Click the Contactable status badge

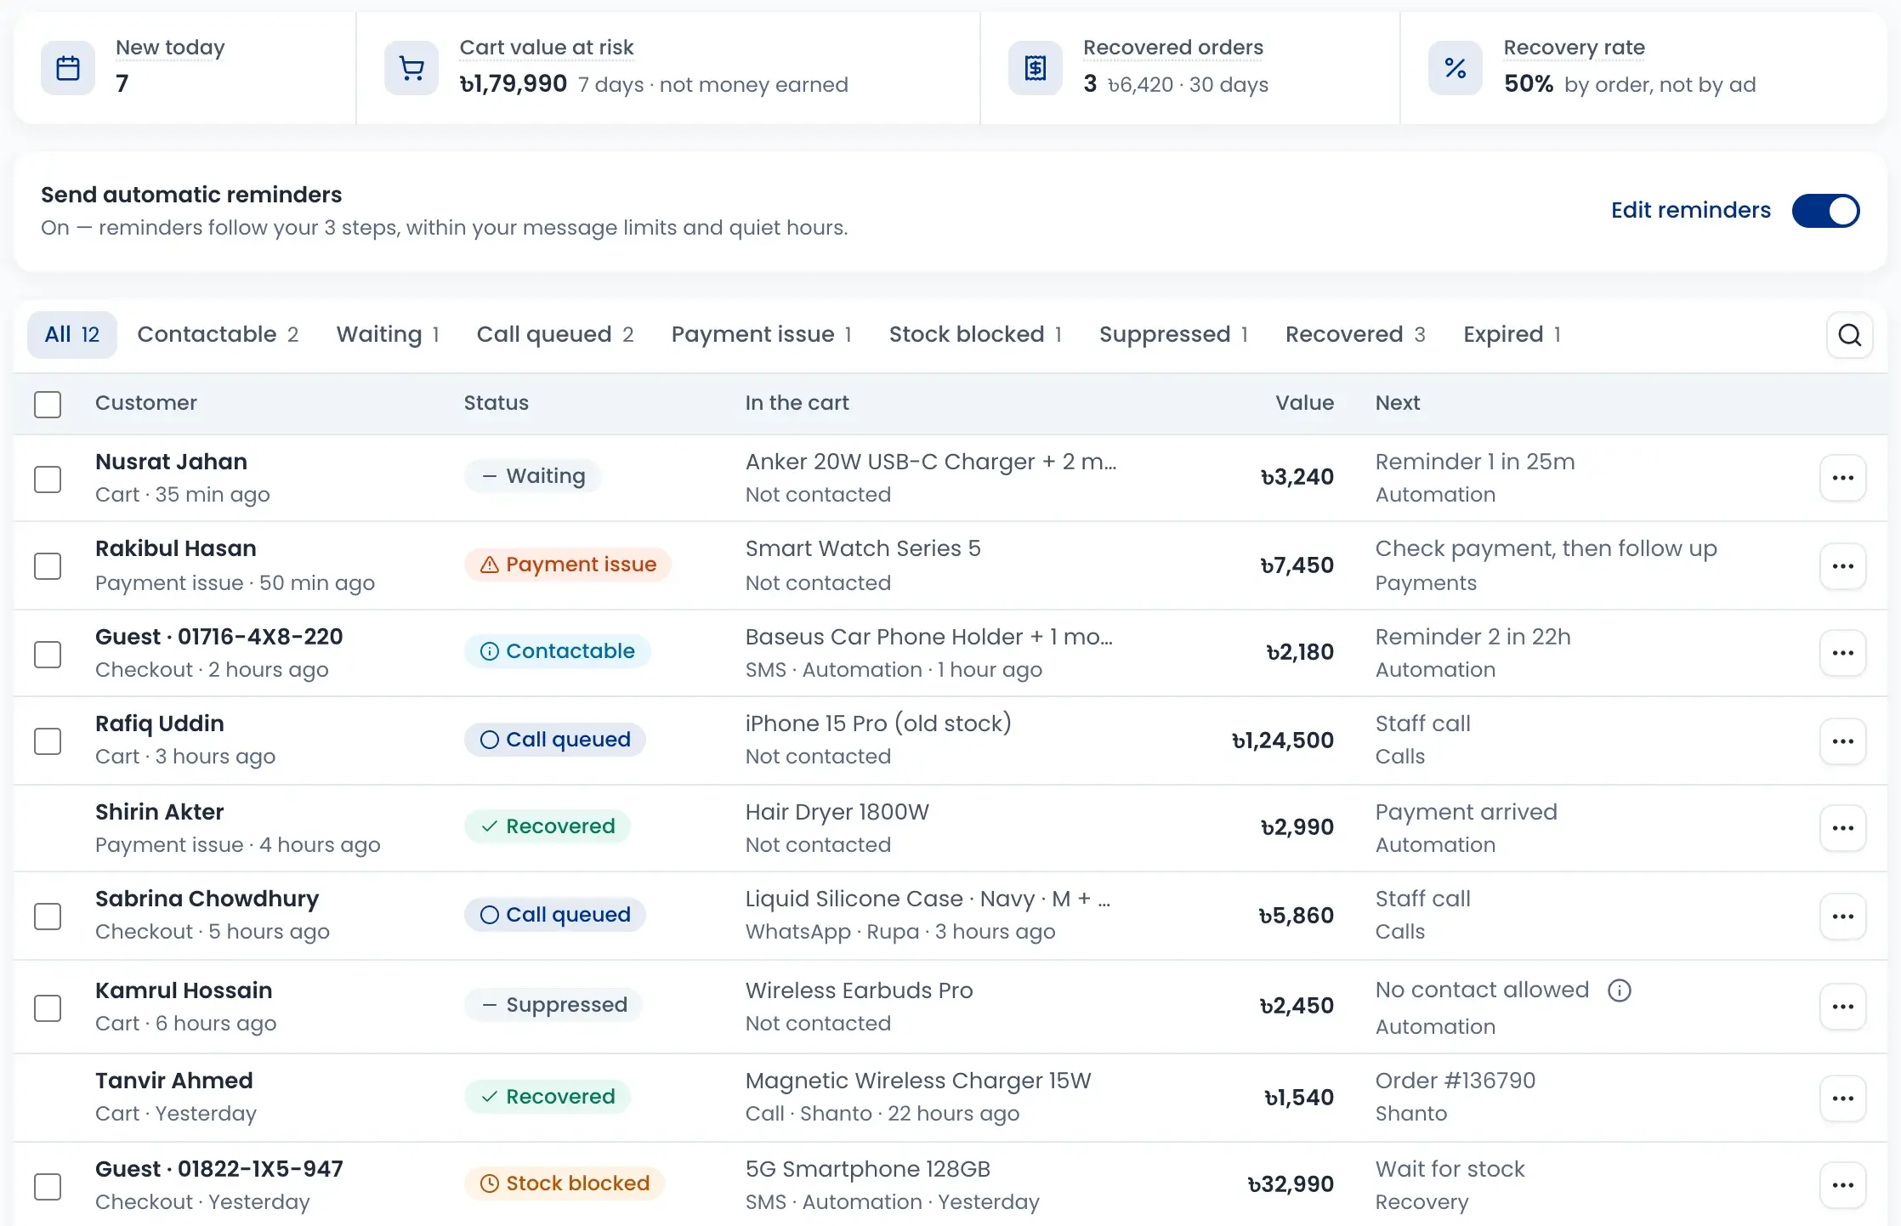tap(558, 651)
